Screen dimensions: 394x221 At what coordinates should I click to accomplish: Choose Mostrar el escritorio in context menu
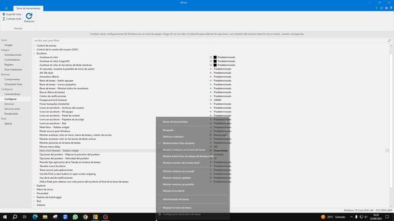tap(193, 191)
